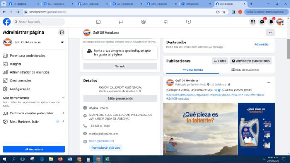
Task: Open the Calculator from the taskbar
Action: 88,159
